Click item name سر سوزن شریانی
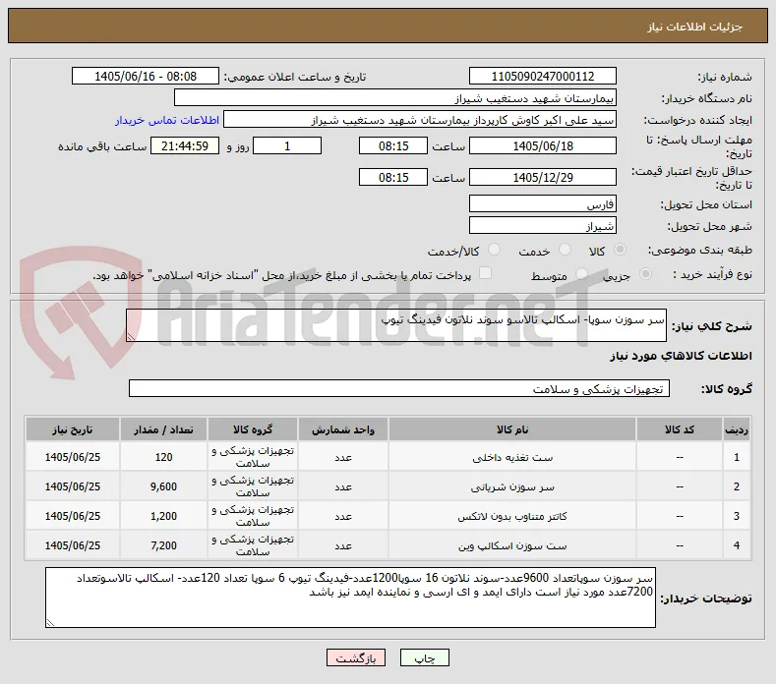 512,487
